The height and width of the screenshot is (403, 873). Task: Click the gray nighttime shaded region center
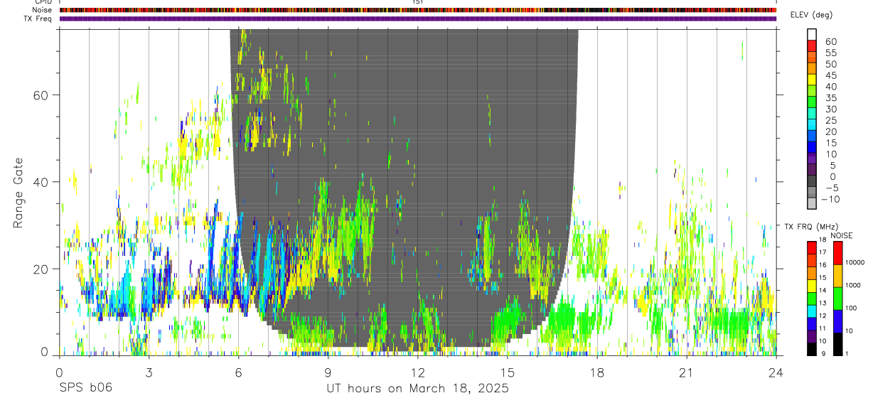404,185
